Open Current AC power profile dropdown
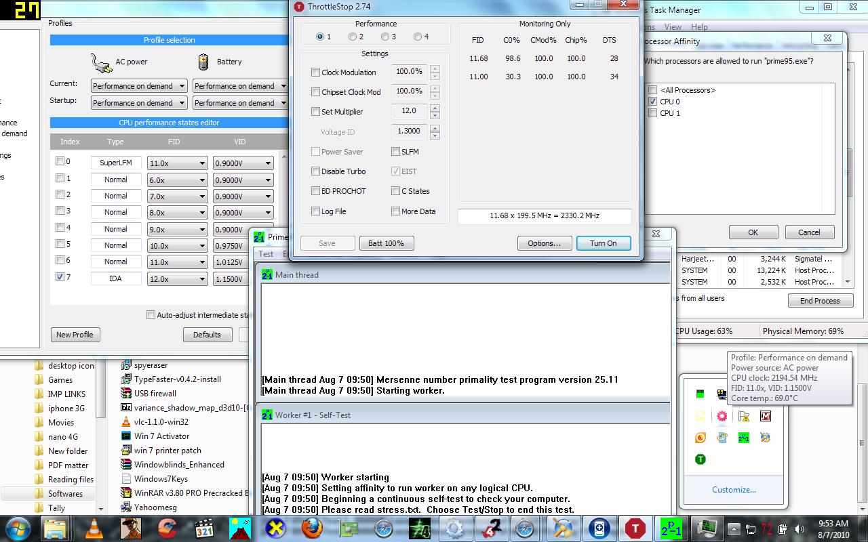Image resolution: width=868 pixels, height=542 pixels. (x=139, y=86)
